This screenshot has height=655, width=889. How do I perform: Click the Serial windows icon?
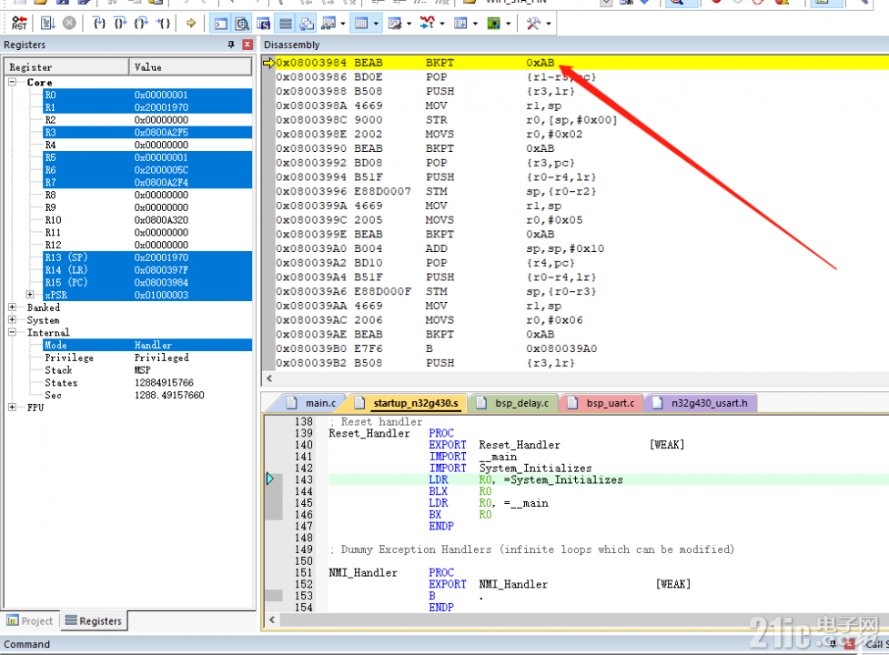tap(395, 24)
